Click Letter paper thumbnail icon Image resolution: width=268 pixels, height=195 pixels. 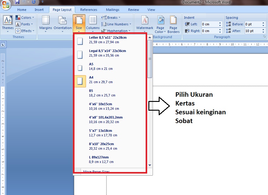click(80, 41)
